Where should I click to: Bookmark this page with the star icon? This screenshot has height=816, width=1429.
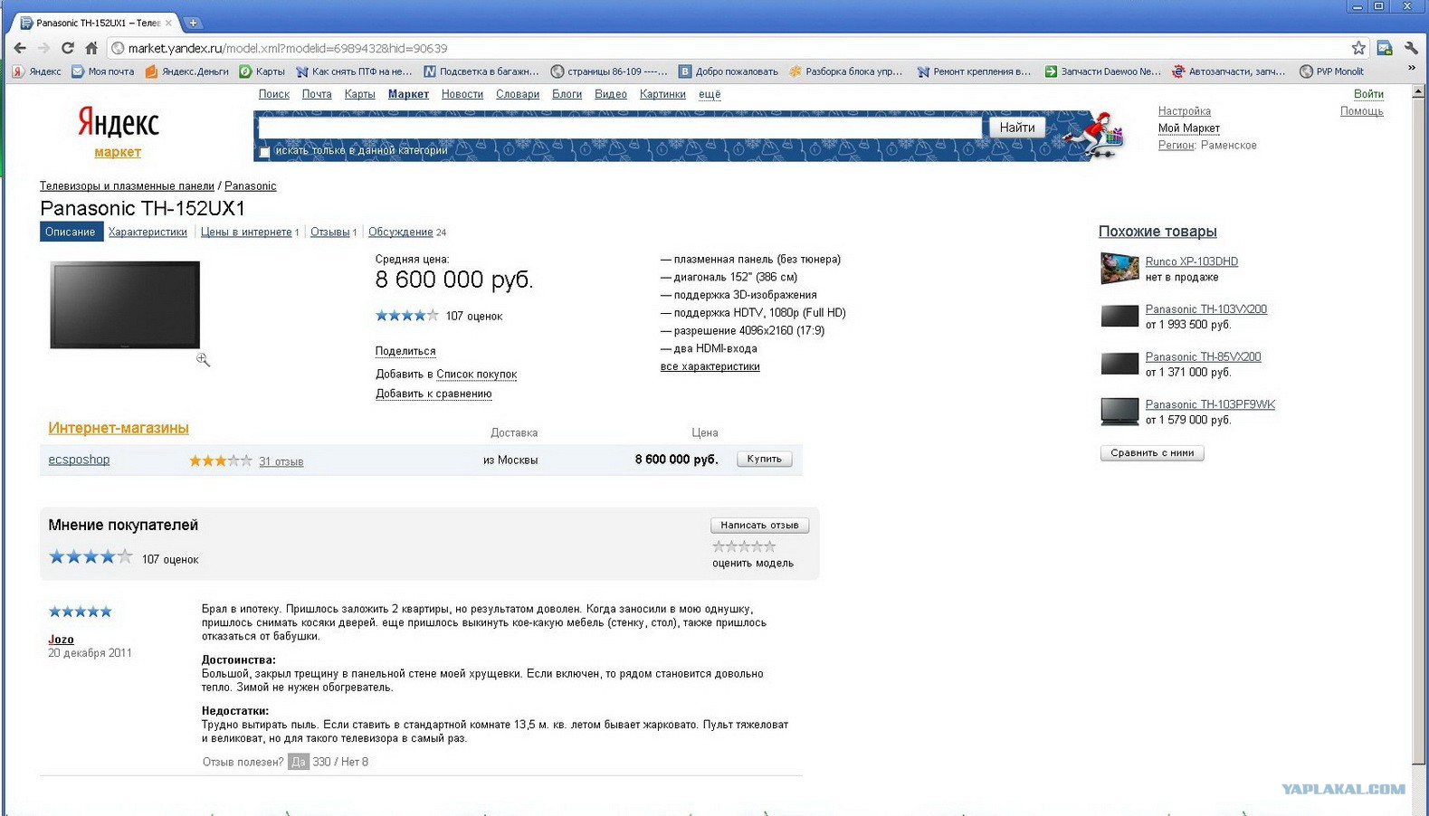1358,48
